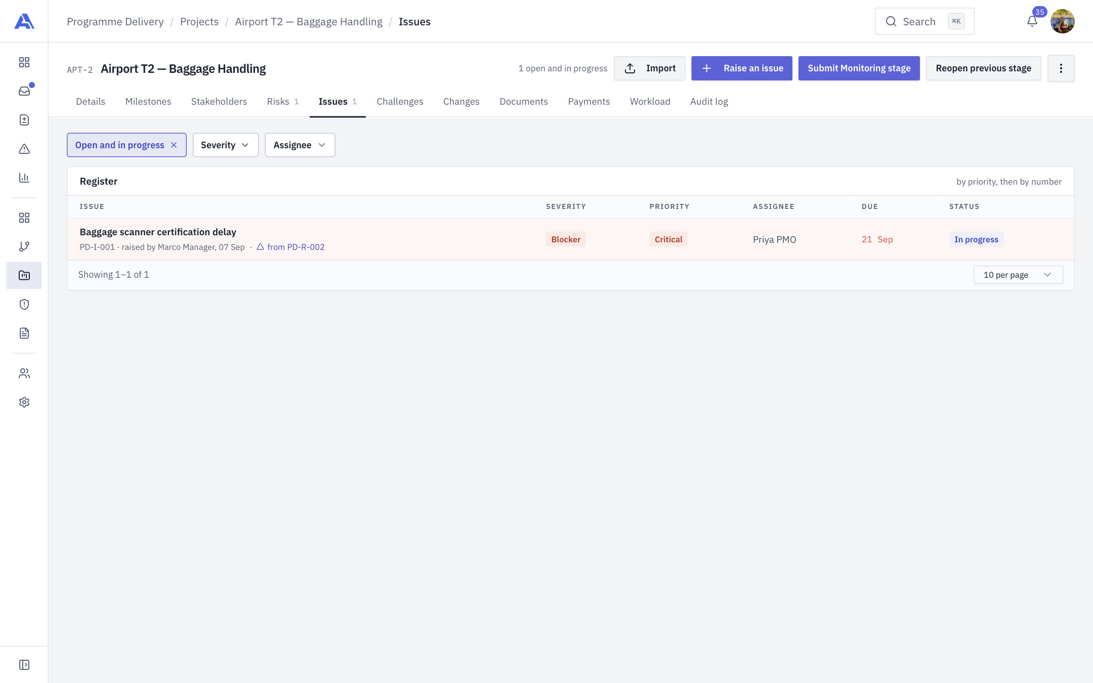This screenshot has width=1093, height=683.
Task: Click the Import button
Action: point(650,68)
